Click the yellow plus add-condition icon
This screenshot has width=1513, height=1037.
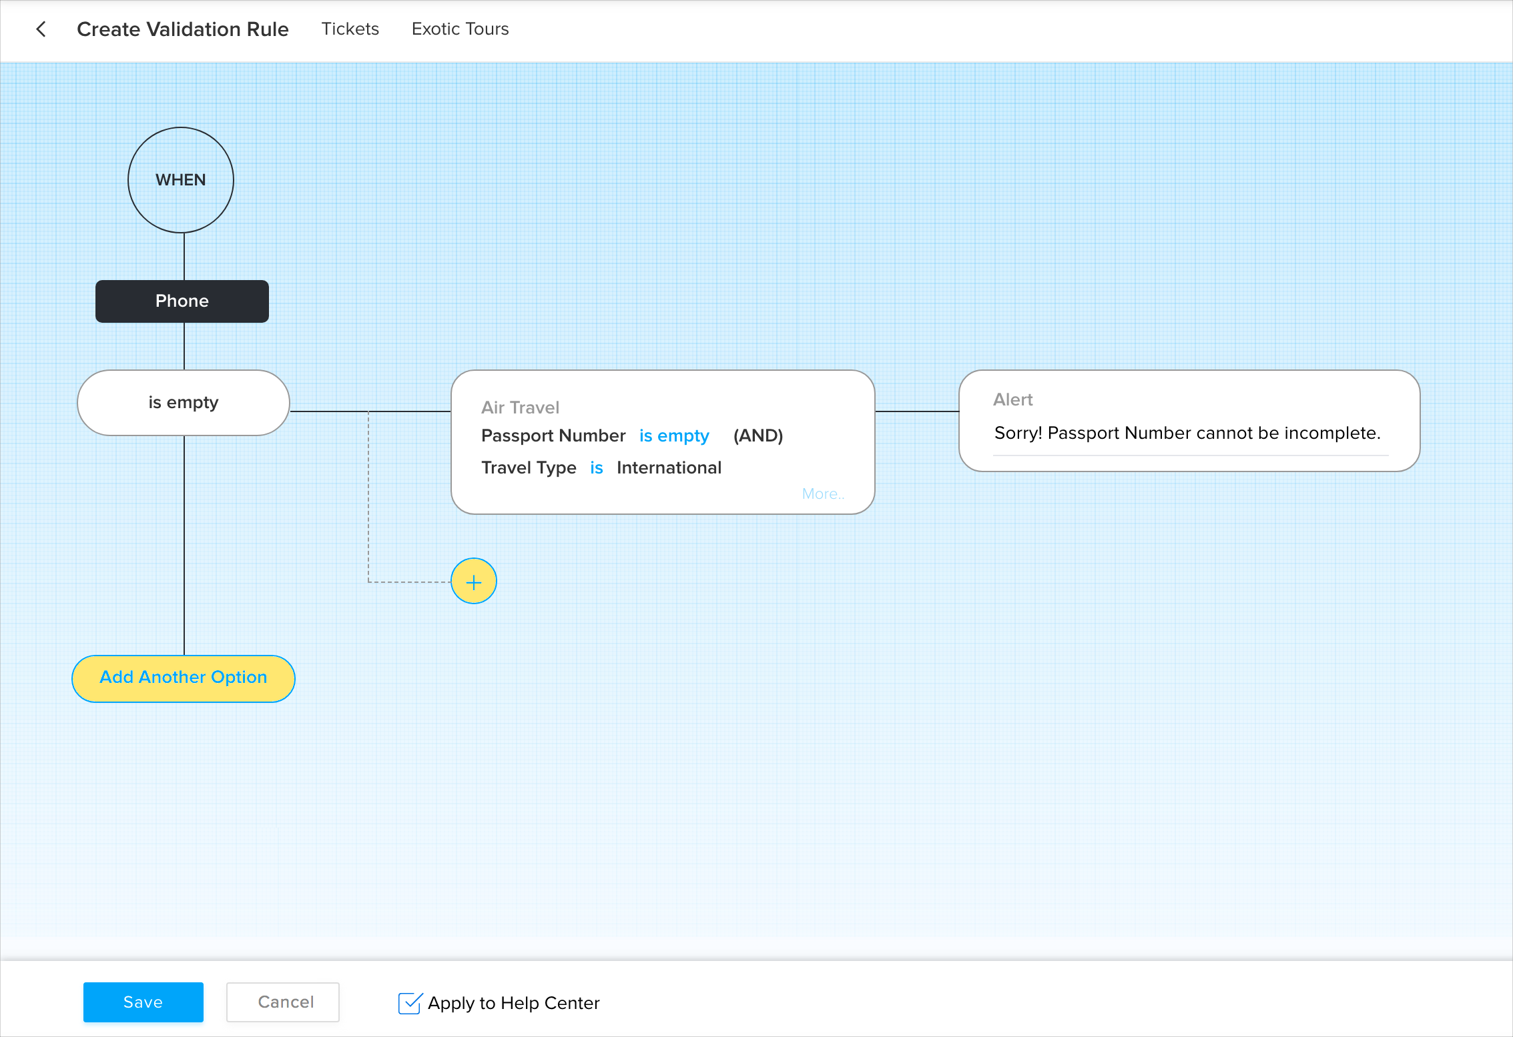pyautogui.click(x=473, y=582)
